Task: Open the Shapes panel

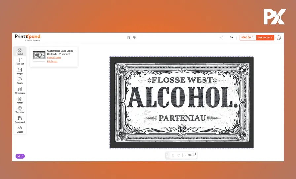Action: click(19, 130)
